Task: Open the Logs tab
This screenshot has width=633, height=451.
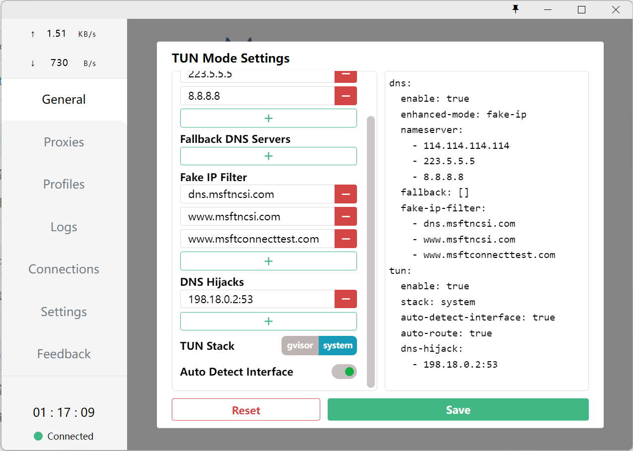Action: (x=64, y=227)
